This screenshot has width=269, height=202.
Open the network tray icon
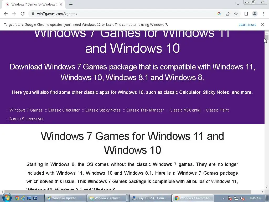236,198
